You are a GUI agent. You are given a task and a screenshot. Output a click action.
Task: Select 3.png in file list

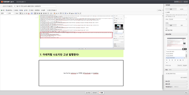click(170, 52)
